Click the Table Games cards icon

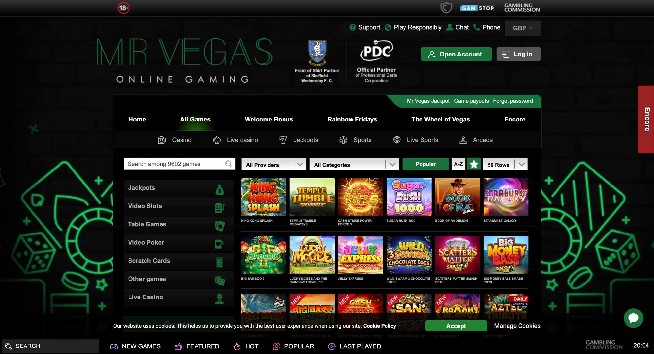coord(219,225)
